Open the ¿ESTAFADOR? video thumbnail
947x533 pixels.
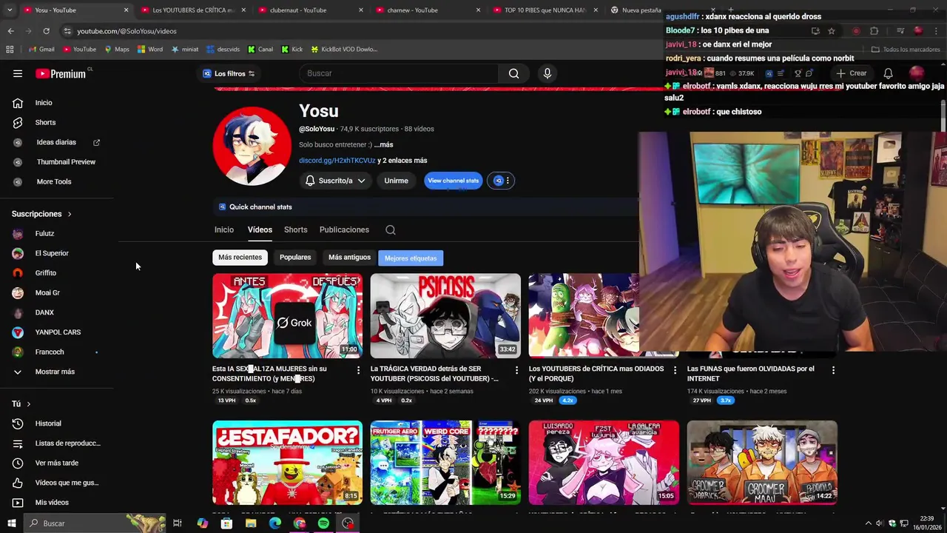[x=287, y=463]
